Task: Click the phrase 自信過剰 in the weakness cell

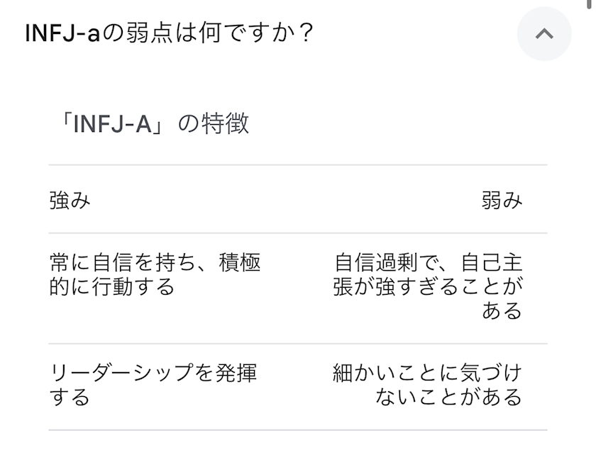Action: [x=375, y=263]
